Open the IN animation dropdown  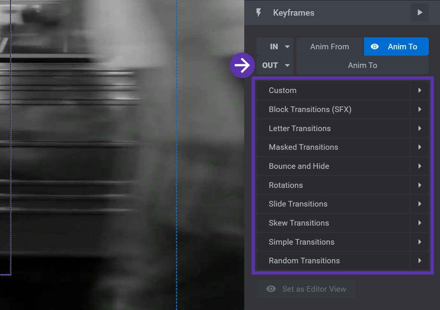coord(275,47)
